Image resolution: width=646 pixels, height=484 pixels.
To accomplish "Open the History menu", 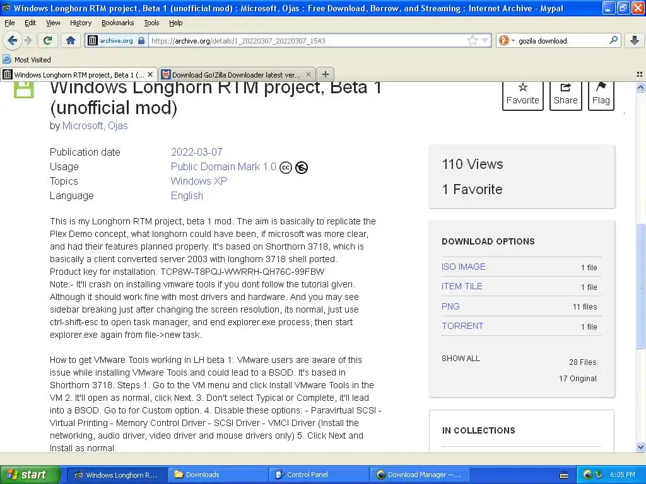I will coord(81,23).
